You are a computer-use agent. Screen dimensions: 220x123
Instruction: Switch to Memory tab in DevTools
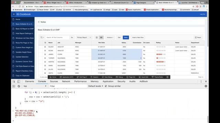pos(95,81)
